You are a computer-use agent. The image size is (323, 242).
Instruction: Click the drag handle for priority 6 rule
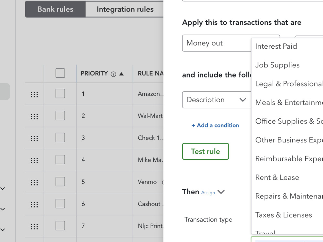click(x=34, y=205)
